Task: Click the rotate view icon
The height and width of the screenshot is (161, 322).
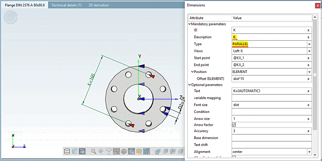Action: [109, 152]
